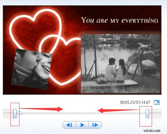This screenshot has height=134, width=167.
Task: Select the trim start handle
Action: [x=15, y=113]
